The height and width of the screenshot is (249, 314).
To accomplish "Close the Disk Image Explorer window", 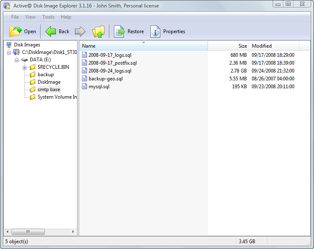I will (302, 4).
